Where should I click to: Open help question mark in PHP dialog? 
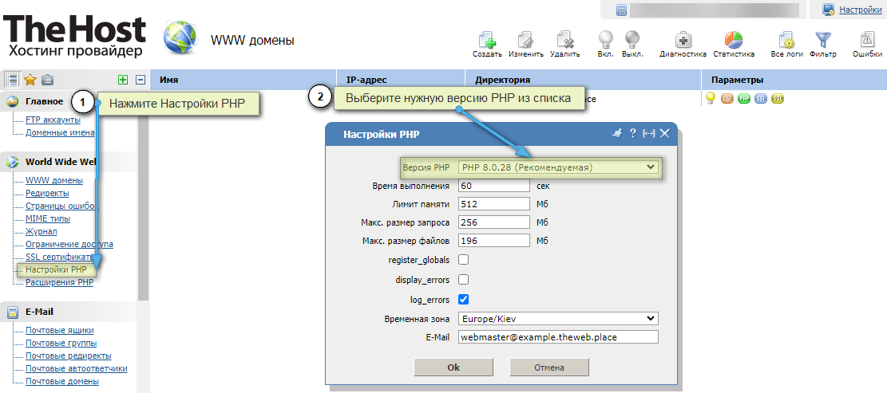633,133
